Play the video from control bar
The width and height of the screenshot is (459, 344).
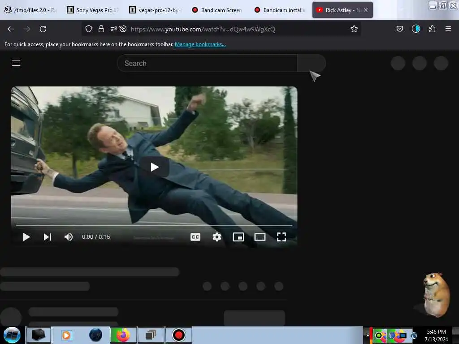(x=26, y=237)
